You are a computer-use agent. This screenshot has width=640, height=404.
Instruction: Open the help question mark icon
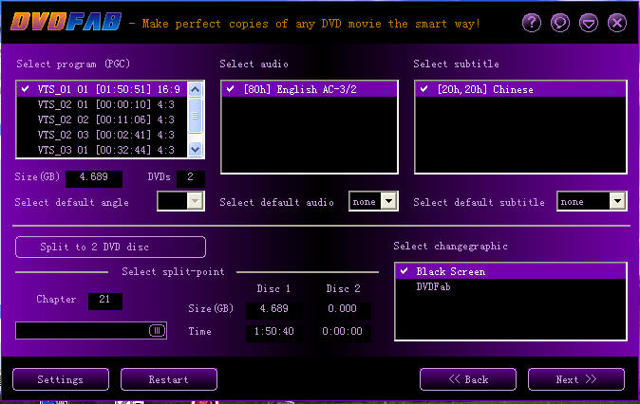(532, 23)
